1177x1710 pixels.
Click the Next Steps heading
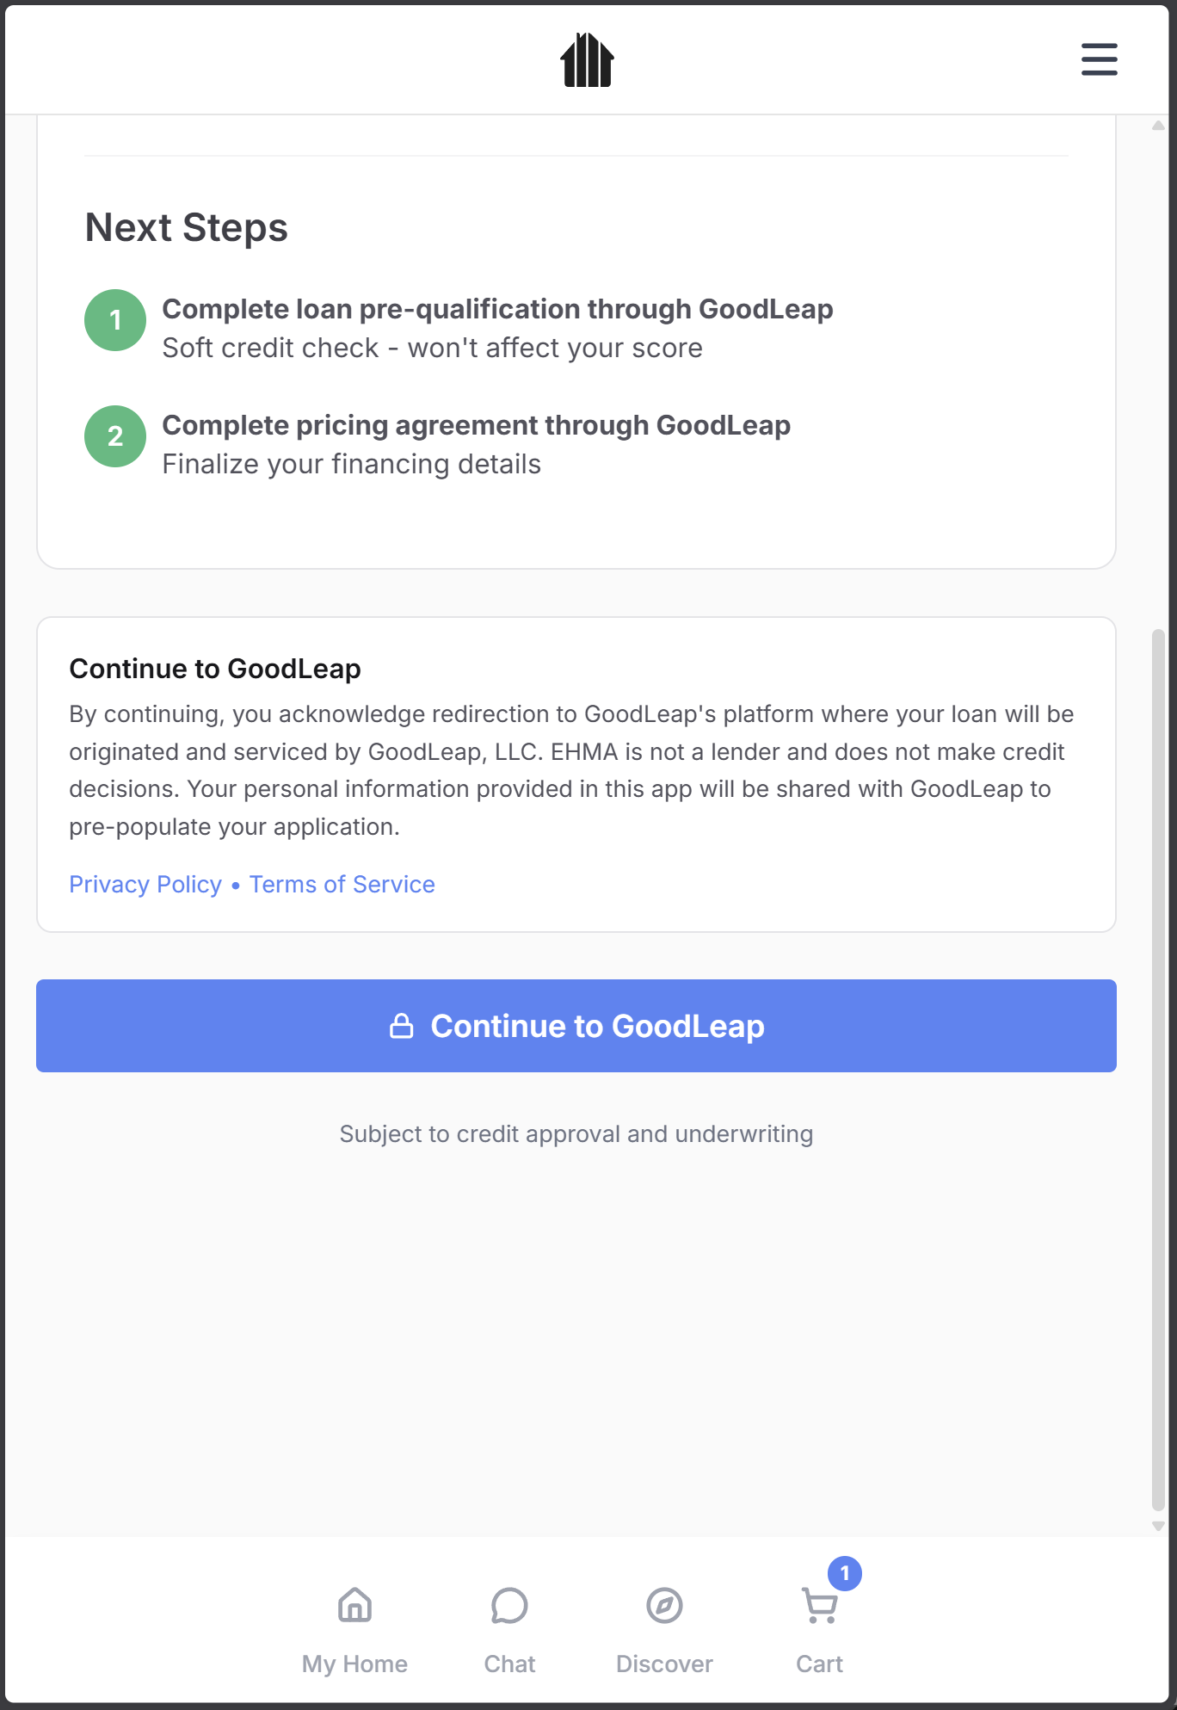click(x=187, y=228)
